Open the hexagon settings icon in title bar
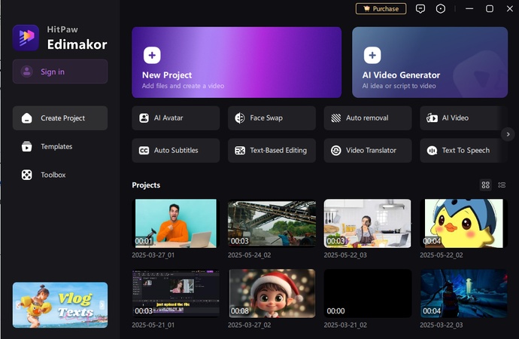Screen dimensions: 519x339 441,9
